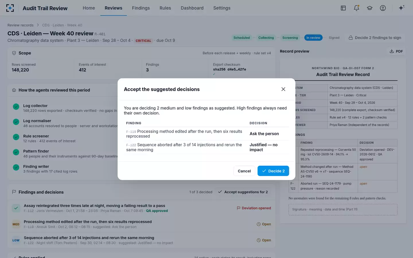Open the Assay reintegrated three times finding row
413x258 pixels.
click(x=141, y=208)
